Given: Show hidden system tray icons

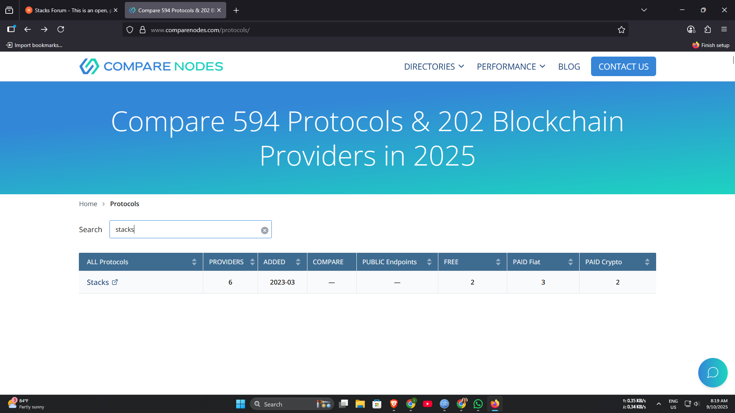Looking at the screenshot, I should coord(659,404).
